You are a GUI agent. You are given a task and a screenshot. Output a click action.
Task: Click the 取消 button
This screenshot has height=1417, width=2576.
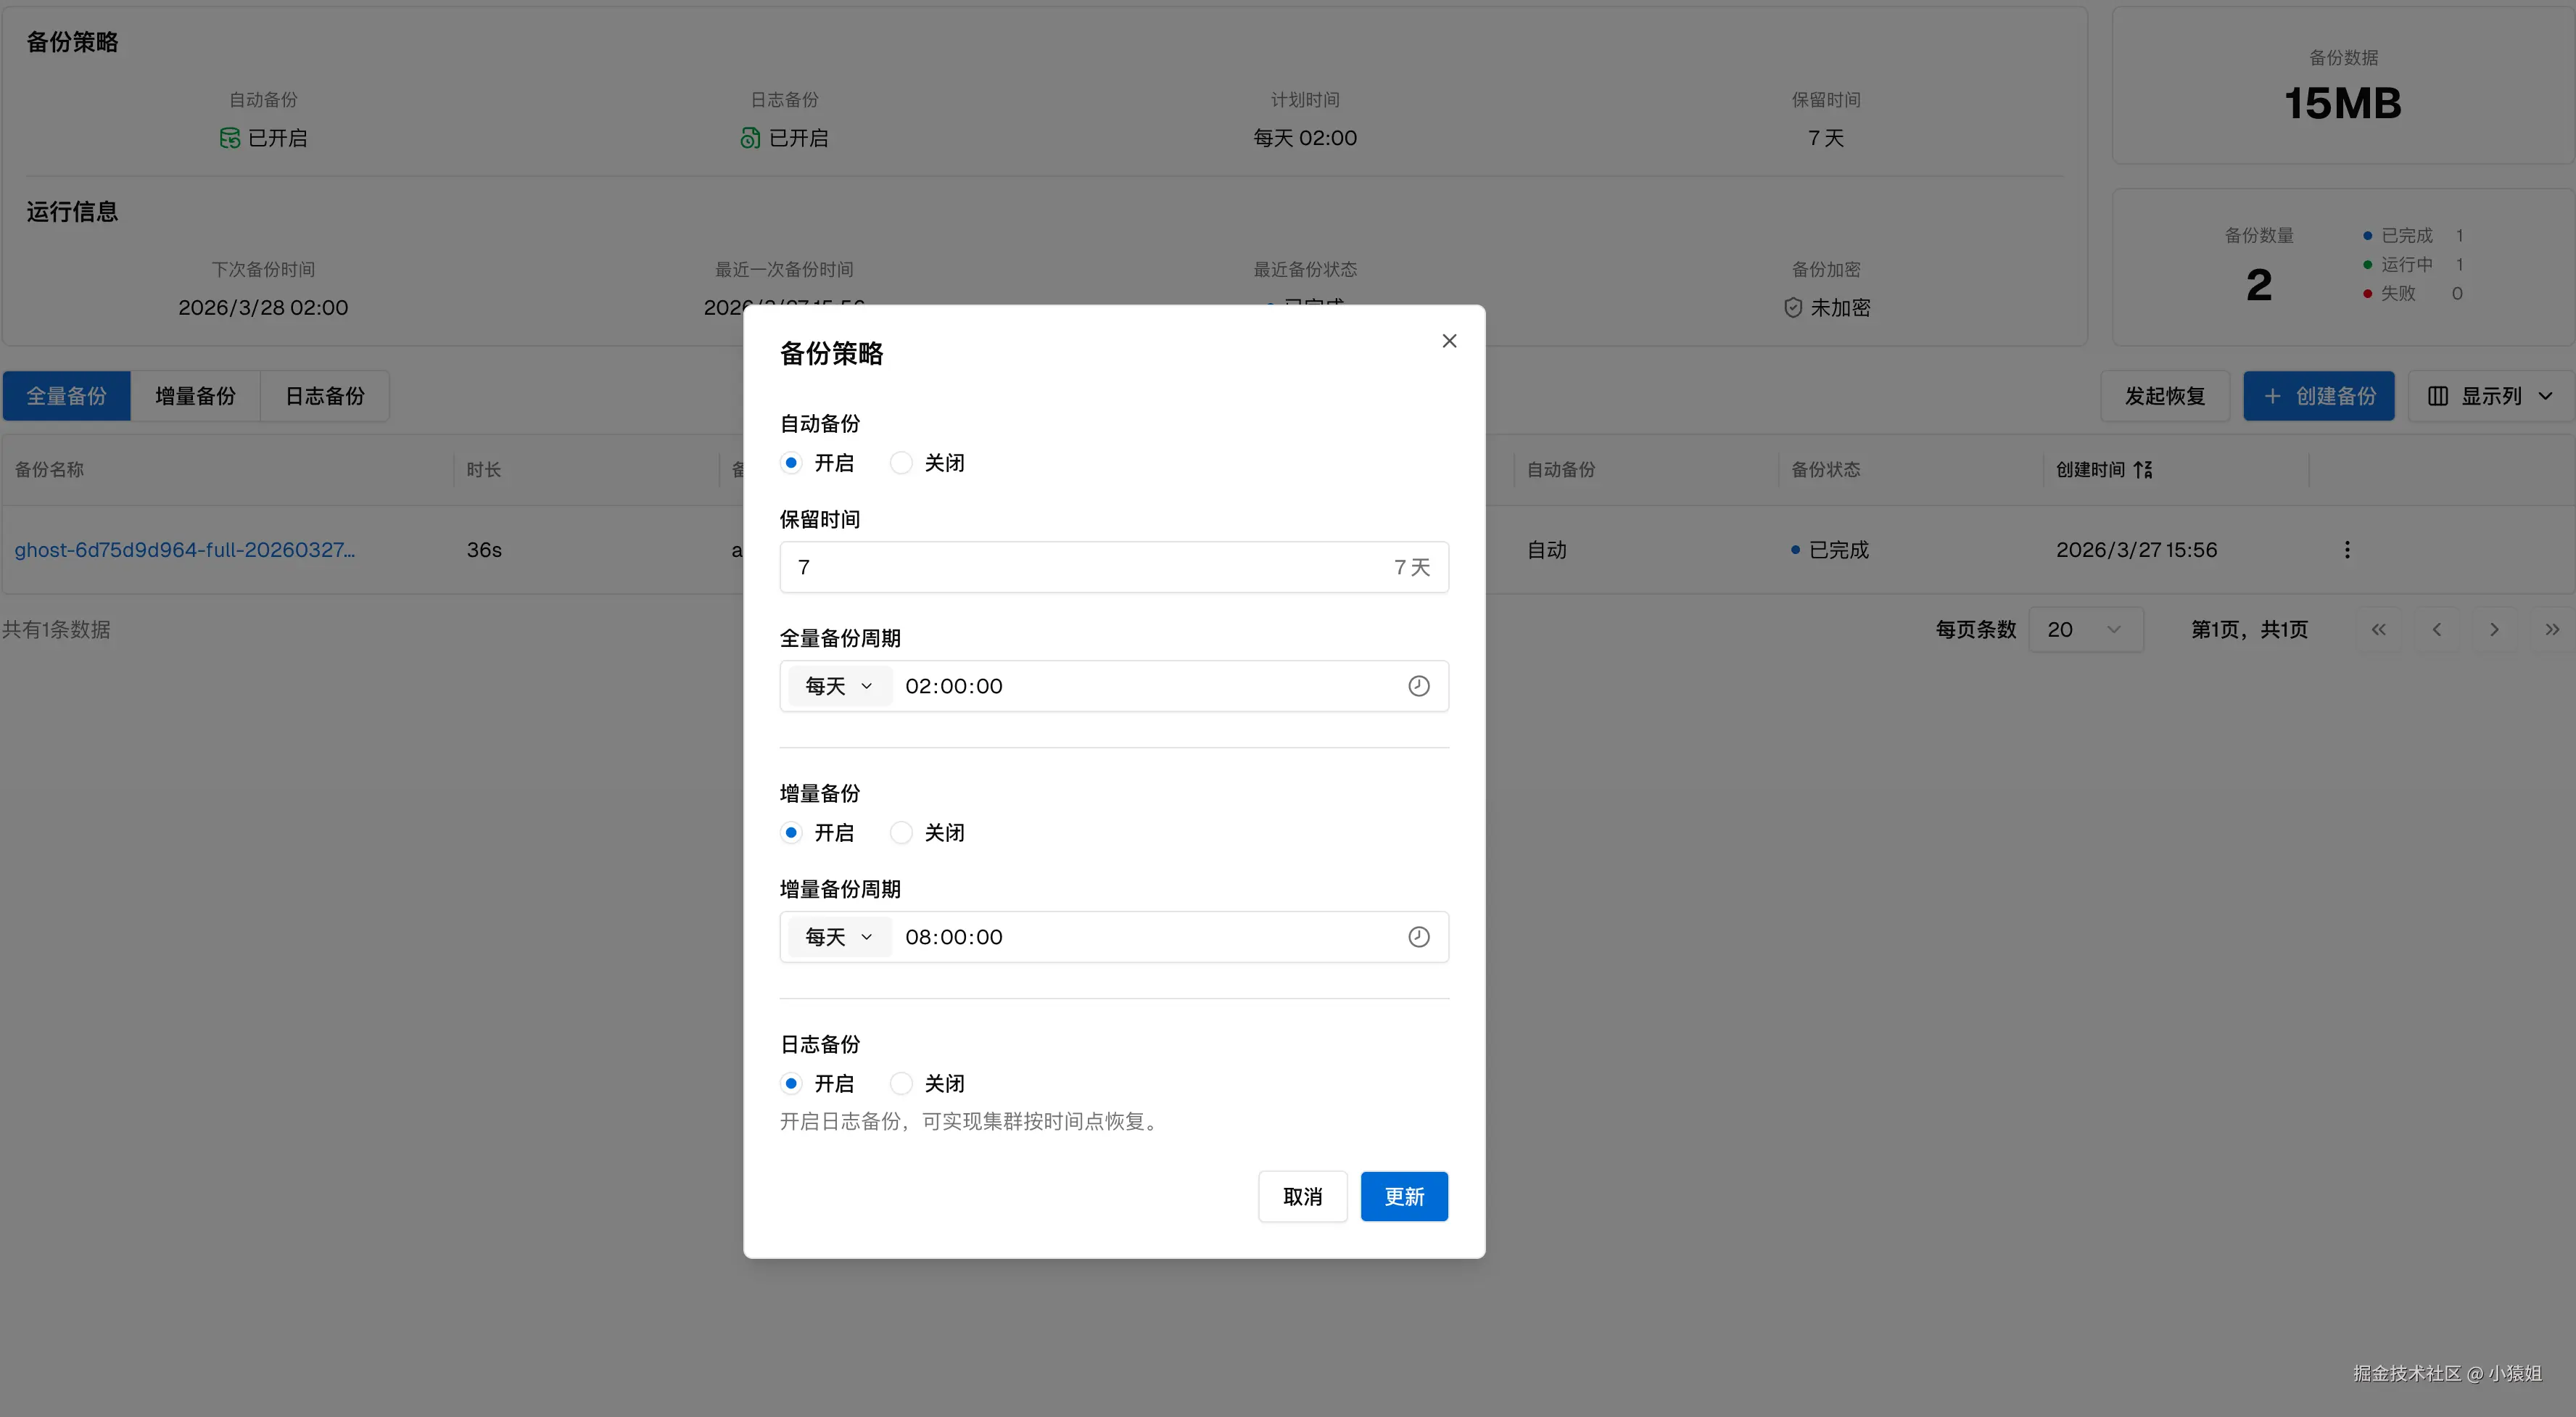click(1302, 1197)
